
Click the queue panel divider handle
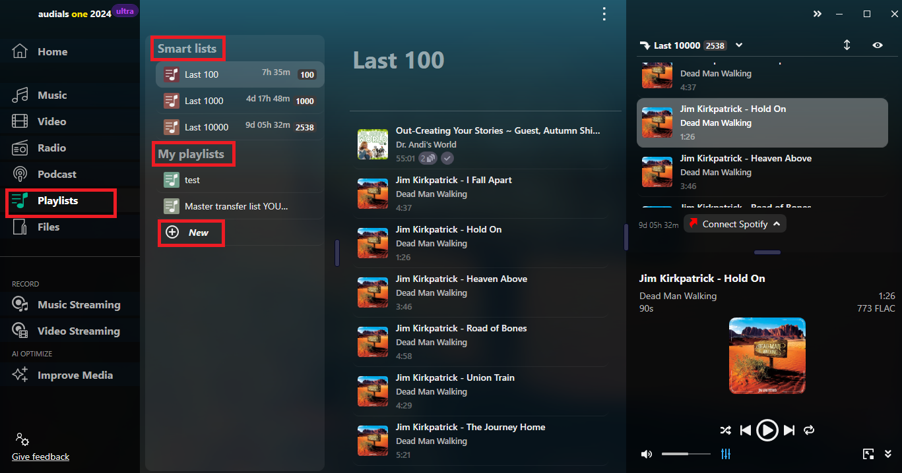tap(767, 252)
